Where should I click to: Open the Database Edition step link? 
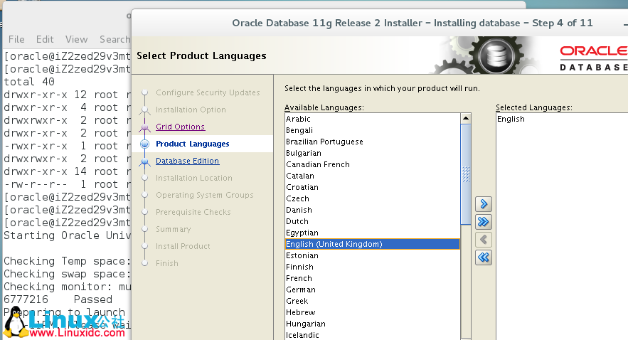(x=188, y=161)
